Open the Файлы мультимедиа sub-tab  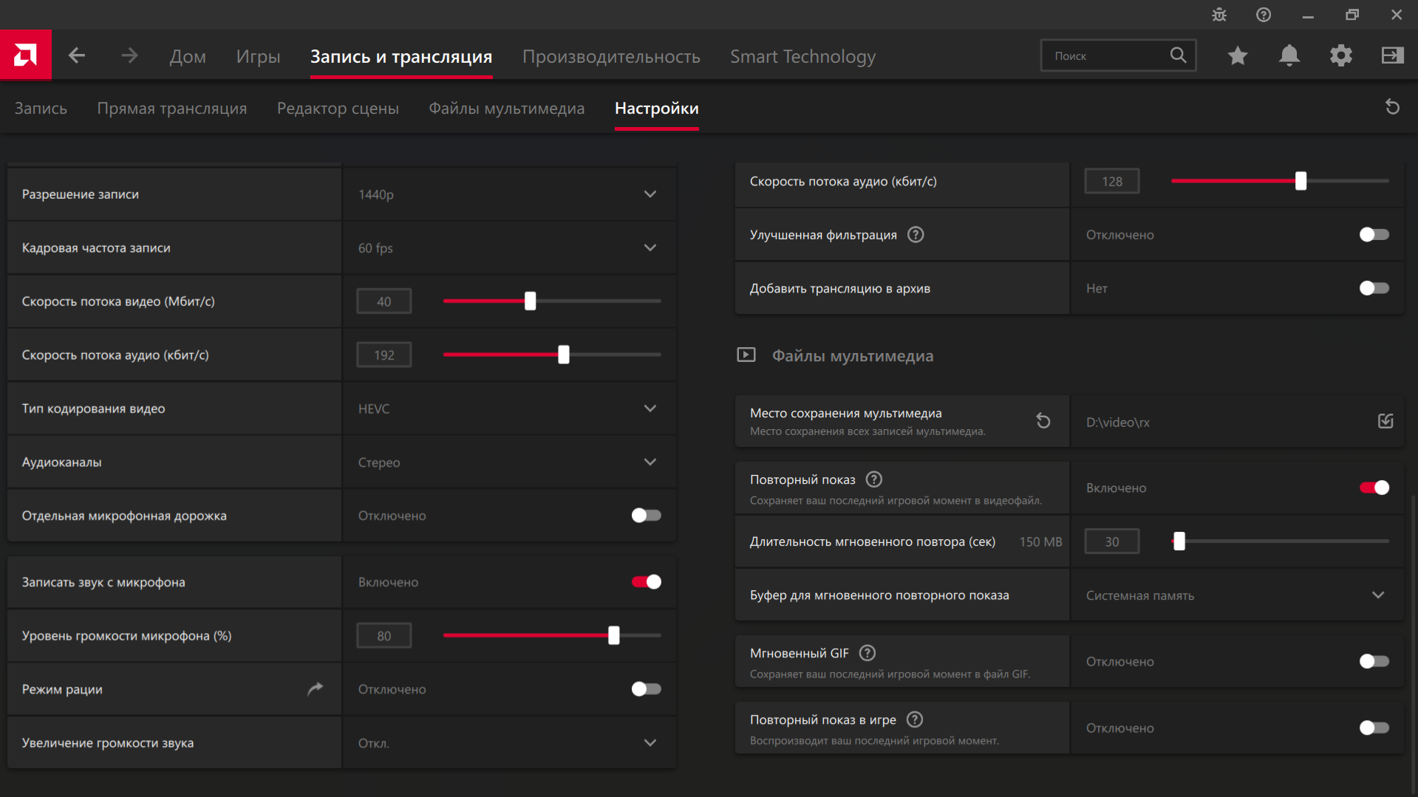click(506, 109)
